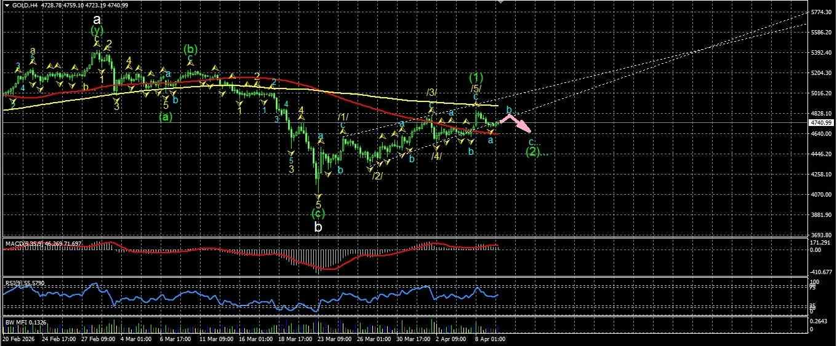Click the 0.2643 BW MFI scale value

[x=820, y=320]
